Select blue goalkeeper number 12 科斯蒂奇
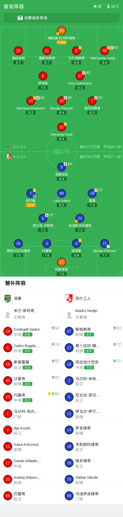Screen dimensions: 123x517 (x=62, y=262)
